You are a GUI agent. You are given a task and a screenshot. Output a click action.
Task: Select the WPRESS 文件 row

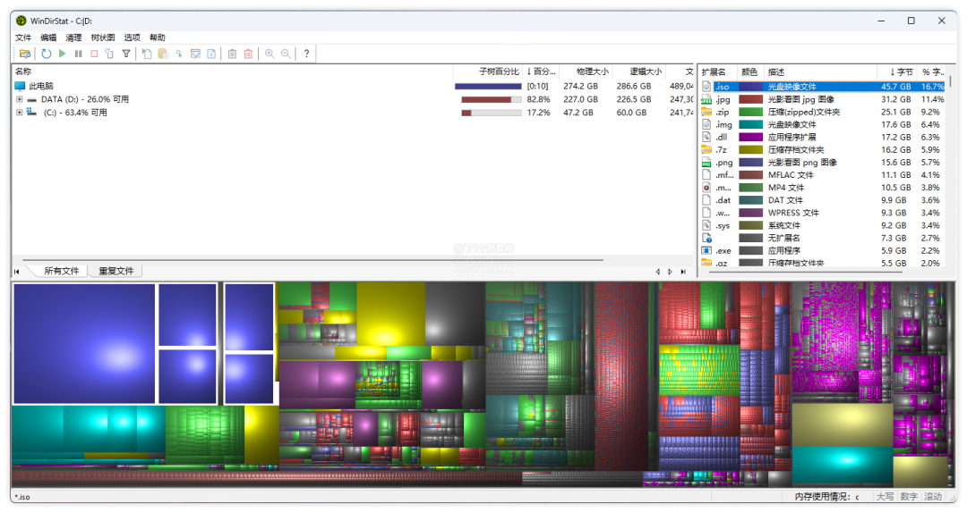(x=823, y=213)
